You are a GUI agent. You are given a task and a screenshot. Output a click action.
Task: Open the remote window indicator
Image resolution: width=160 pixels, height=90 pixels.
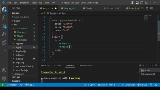click(x=3, y=85)
